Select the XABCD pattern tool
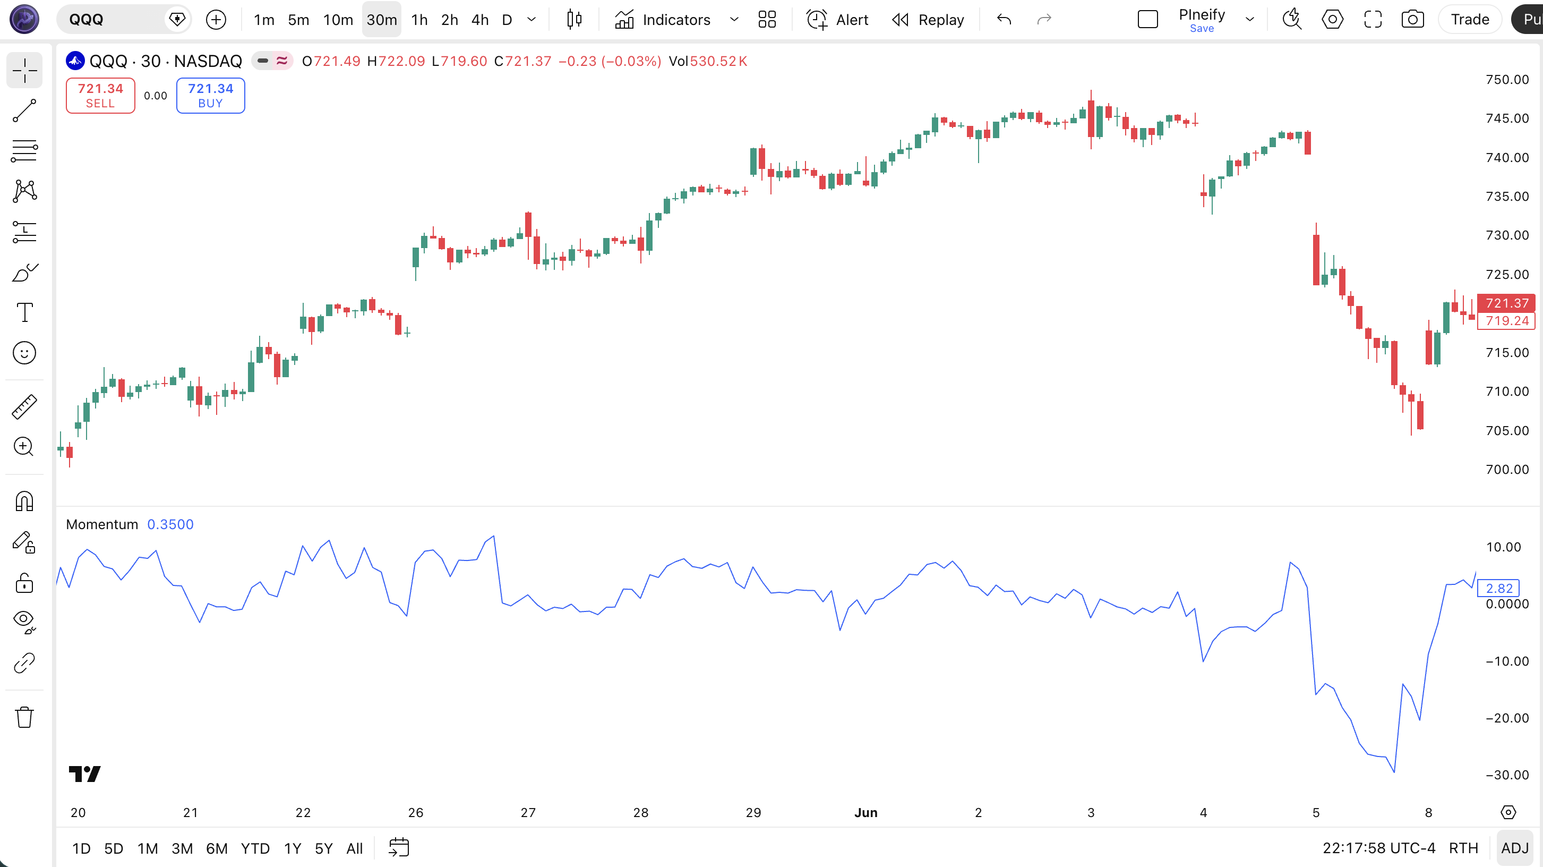Viewport: 1543px width, 867px height. [x=24, y=191]
